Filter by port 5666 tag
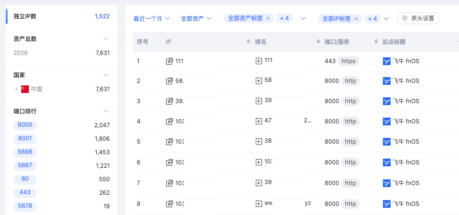This screenshot has height=215, width=459. [25, 152]
